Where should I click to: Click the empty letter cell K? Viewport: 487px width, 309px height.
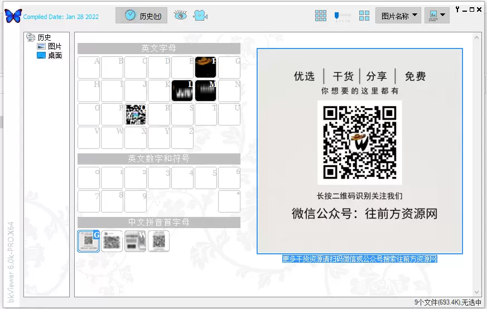pos(159,91)
